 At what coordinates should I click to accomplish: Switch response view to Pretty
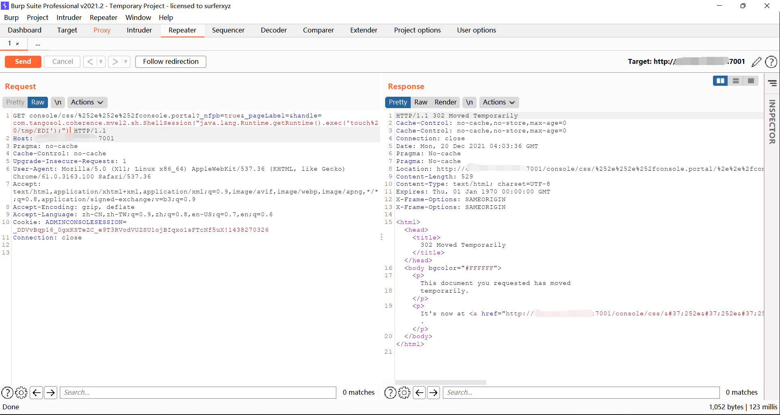[398, 102]
